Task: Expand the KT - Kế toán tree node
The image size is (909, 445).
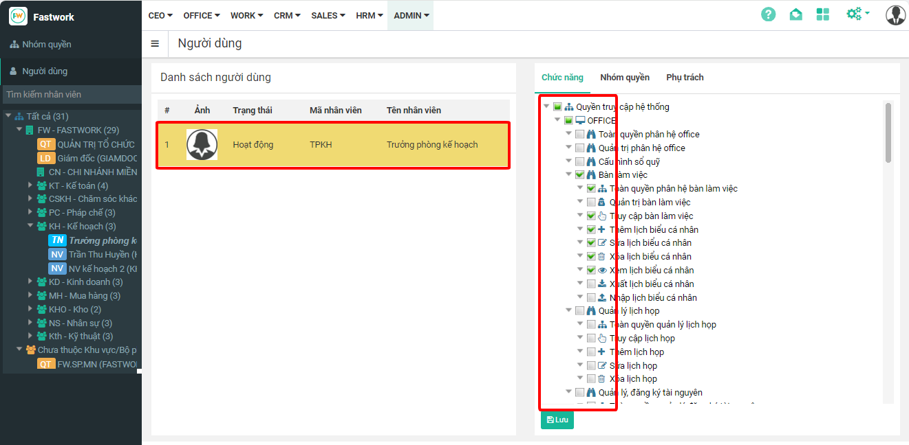Action: coord(30,185)
